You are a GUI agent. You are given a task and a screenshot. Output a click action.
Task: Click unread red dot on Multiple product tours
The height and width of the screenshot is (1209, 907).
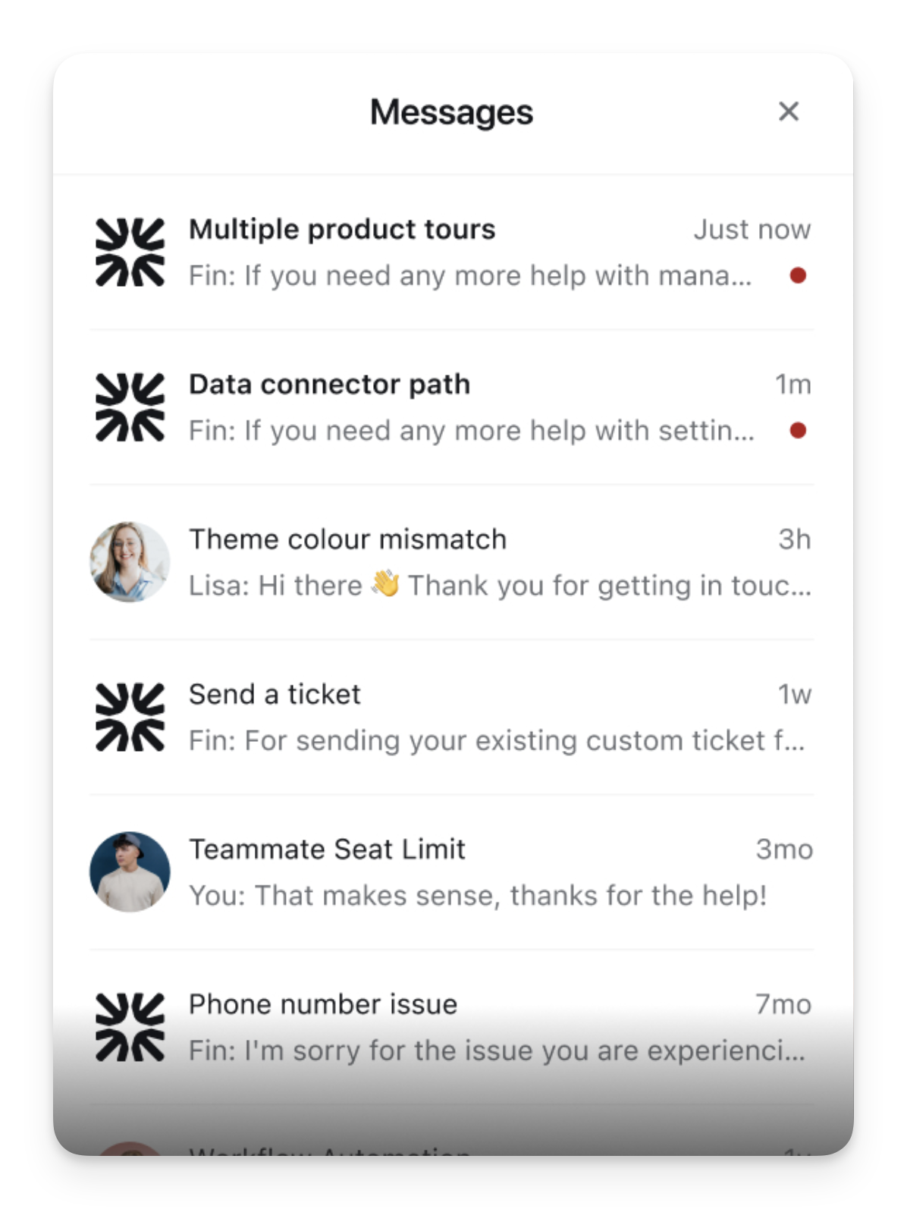(798, 275)
